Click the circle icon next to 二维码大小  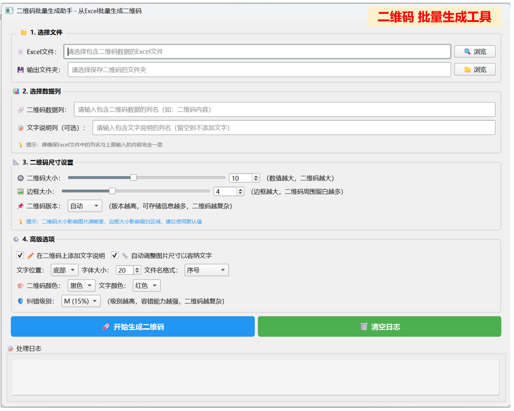tap(20, 178)
